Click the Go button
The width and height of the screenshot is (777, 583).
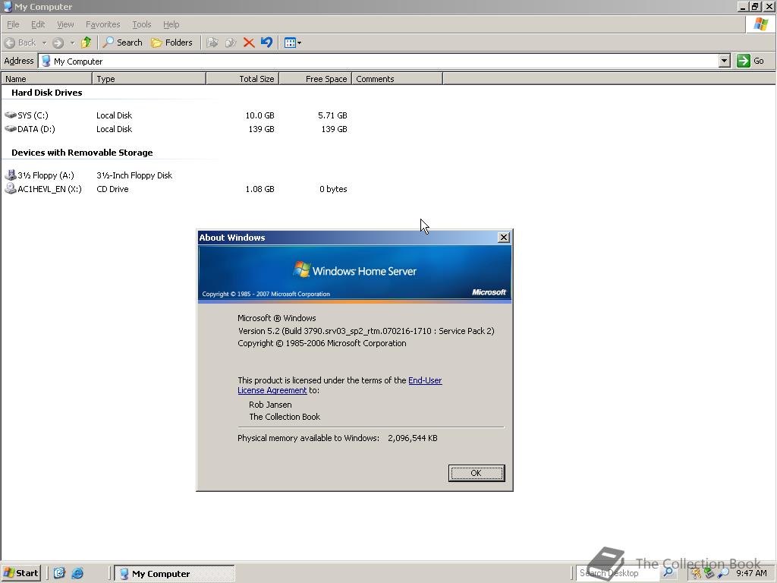point(750,61)
